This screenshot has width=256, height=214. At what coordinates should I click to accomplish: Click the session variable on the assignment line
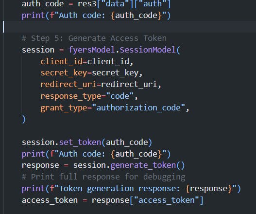click(38, 50)
